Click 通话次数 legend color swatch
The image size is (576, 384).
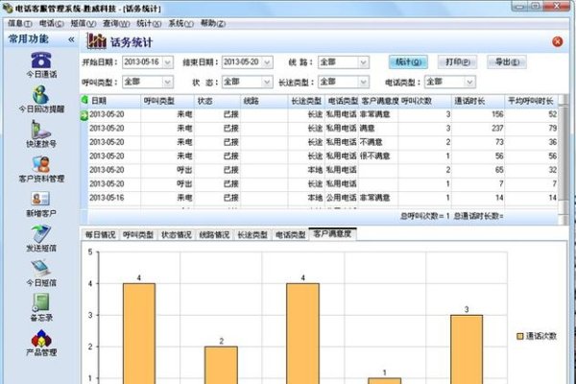(x=519, y=336)
